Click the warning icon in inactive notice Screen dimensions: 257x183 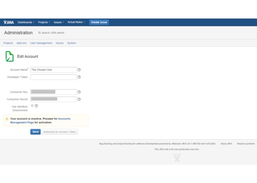(x=7, y=119)
